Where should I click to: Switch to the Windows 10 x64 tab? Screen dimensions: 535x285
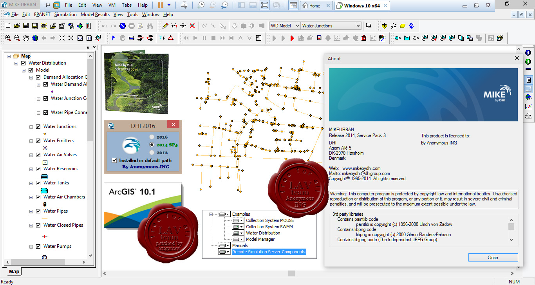pyautogui.click(x=363, y=5)
